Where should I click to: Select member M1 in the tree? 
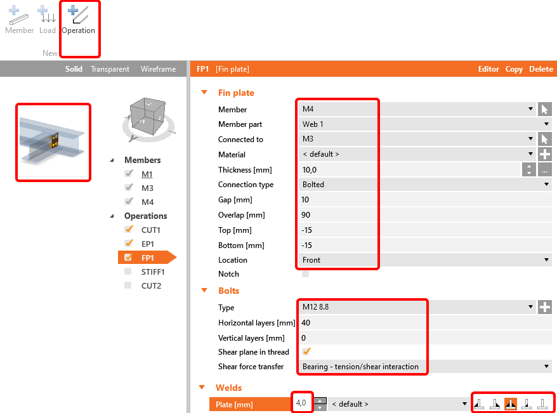[x=147, y=174]
